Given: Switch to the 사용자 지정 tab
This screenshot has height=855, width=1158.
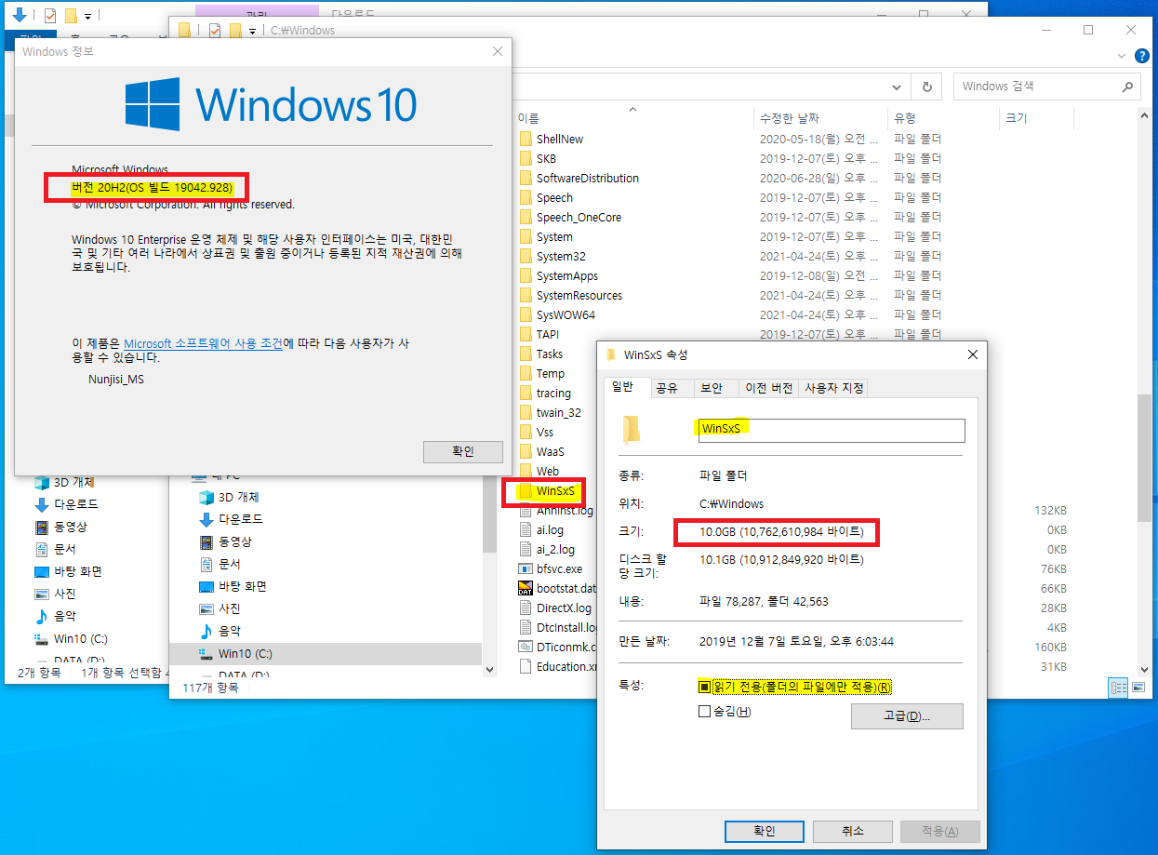Looking at the screenshot, I should click(x=833, y=389).
